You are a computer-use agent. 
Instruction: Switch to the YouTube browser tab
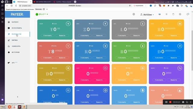coord(42,2)
